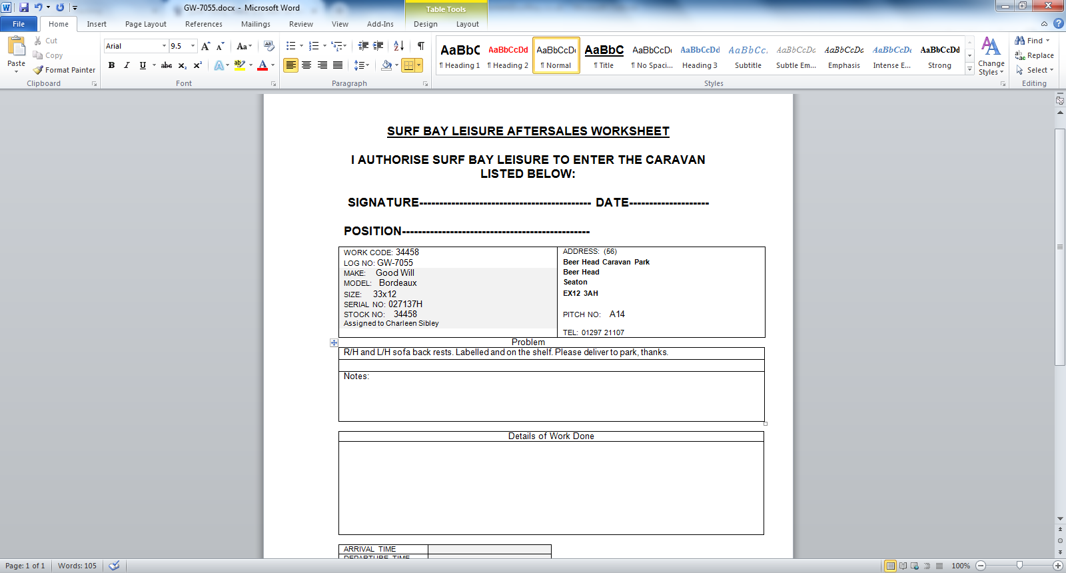The height and width of the screenshot is (573, 1066).
Task: Click the Redo icon in title bar
Action: pos(60,7)
